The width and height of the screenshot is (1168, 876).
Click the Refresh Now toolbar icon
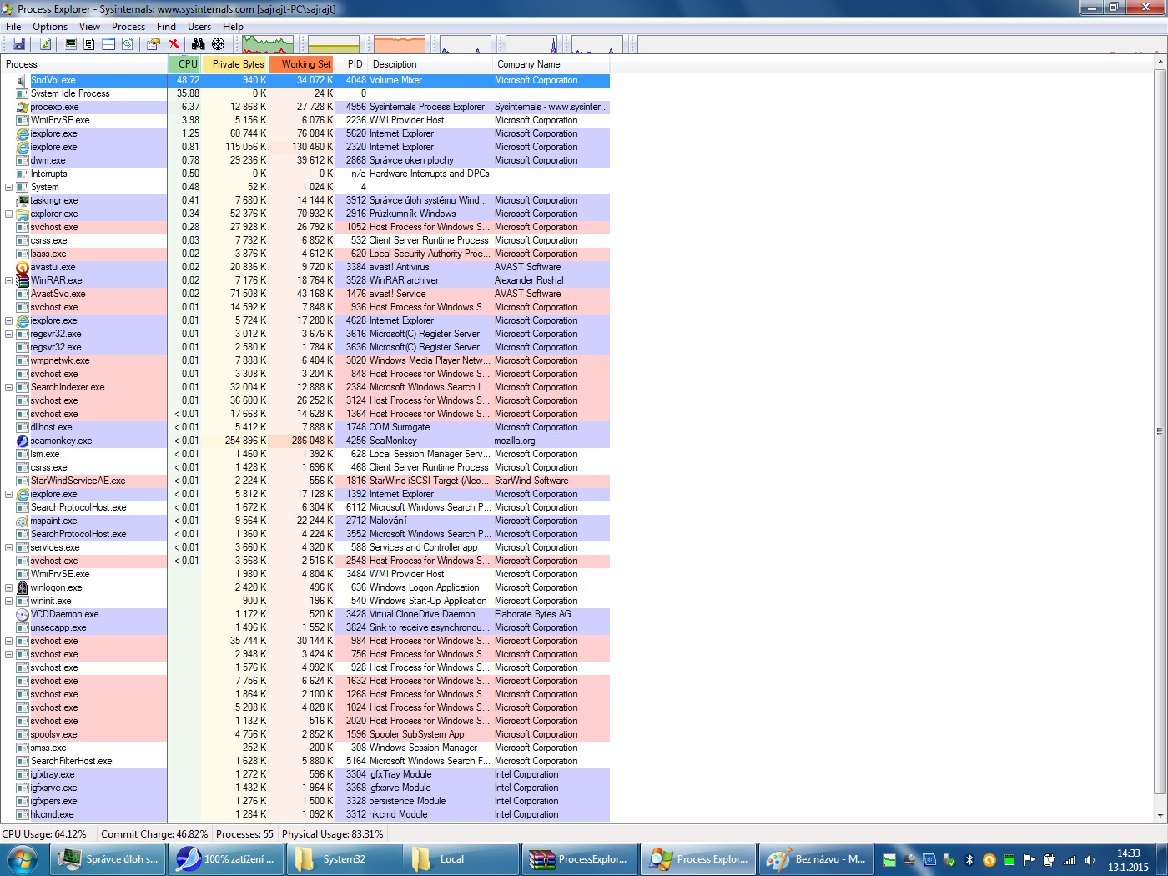(x=46, y=44)
